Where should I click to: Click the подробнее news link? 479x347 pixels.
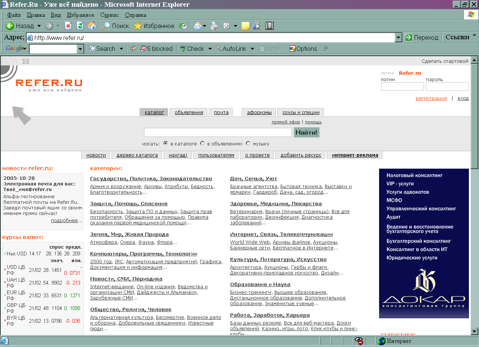click(x=64, y=221)
